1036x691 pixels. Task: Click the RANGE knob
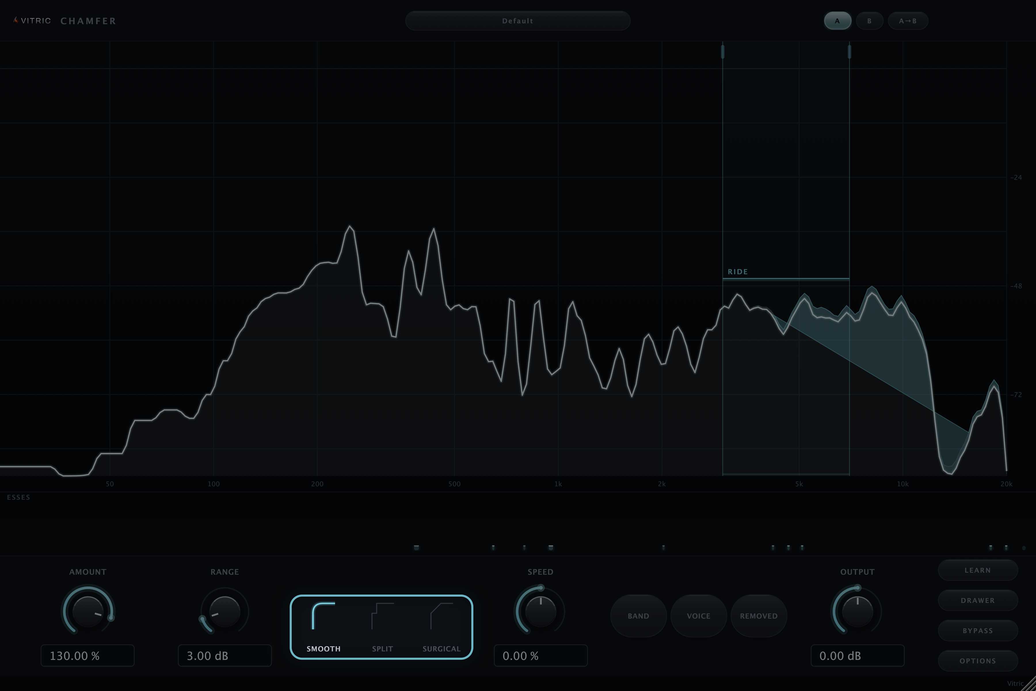click(225, 611)
